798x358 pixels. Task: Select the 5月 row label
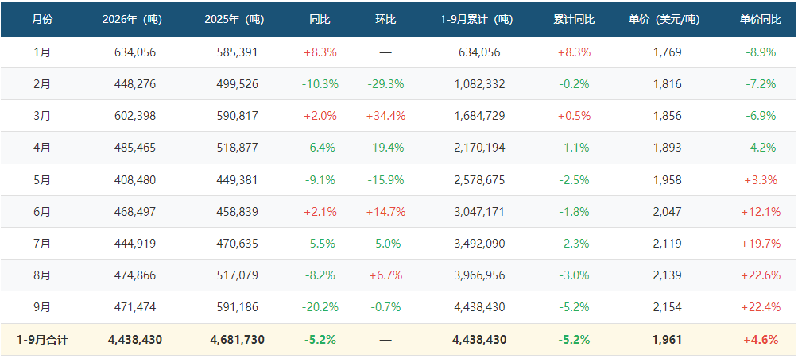coord(42,180)
